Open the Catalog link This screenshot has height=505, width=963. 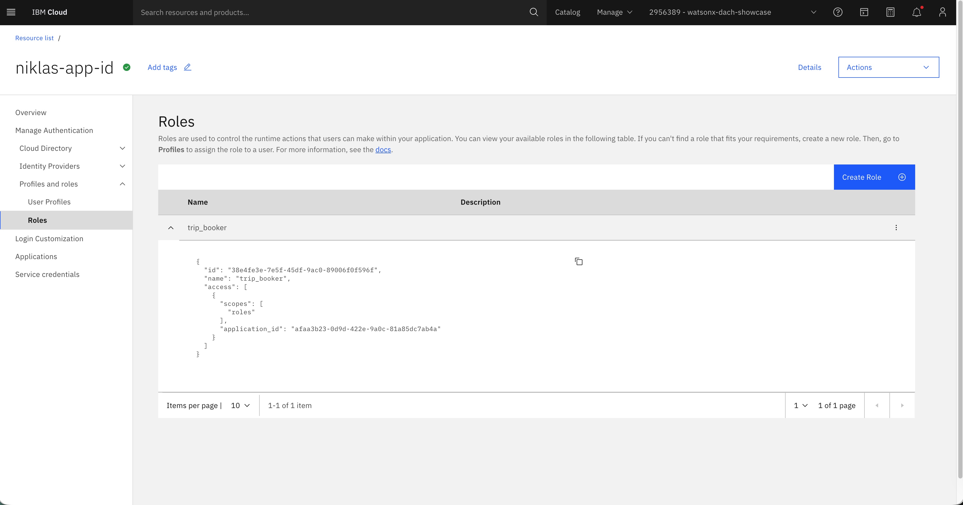coord(567,12)
